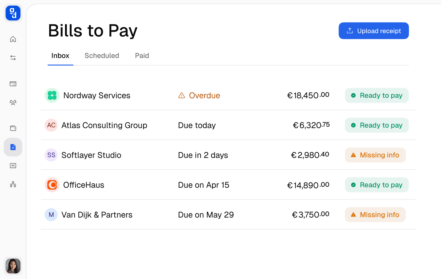Image resolution: width=441 pixels, height=279 pixels.
Task: Click Missing info for Van Dijk & Partners
Action: pos(375,215)
